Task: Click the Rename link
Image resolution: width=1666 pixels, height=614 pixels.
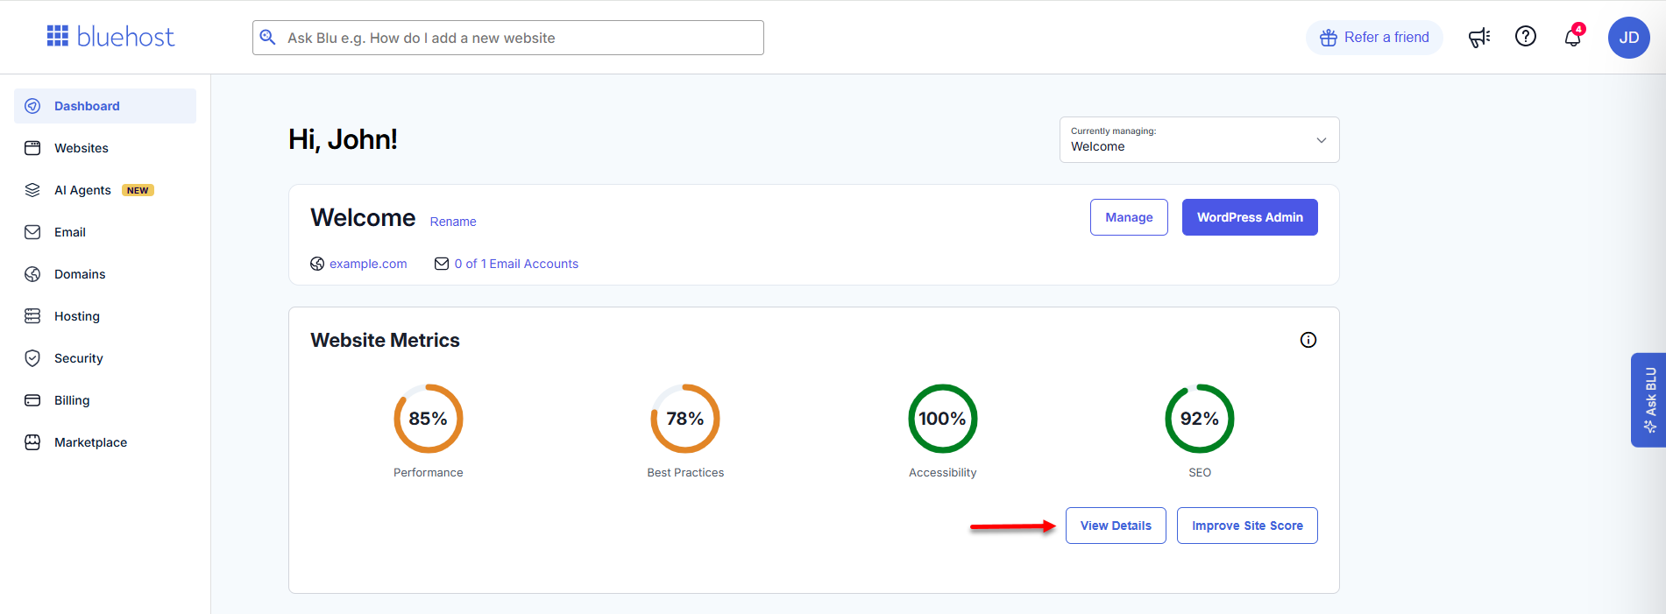Action: click(453, 222)
